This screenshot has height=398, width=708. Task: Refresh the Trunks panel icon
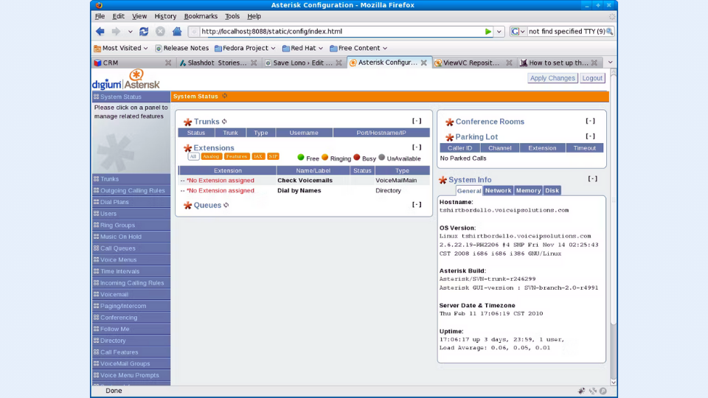click(x=224, y=122)
